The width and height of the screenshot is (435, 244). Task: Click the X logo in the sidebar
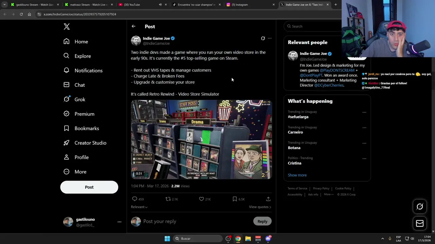coord(67,27)
